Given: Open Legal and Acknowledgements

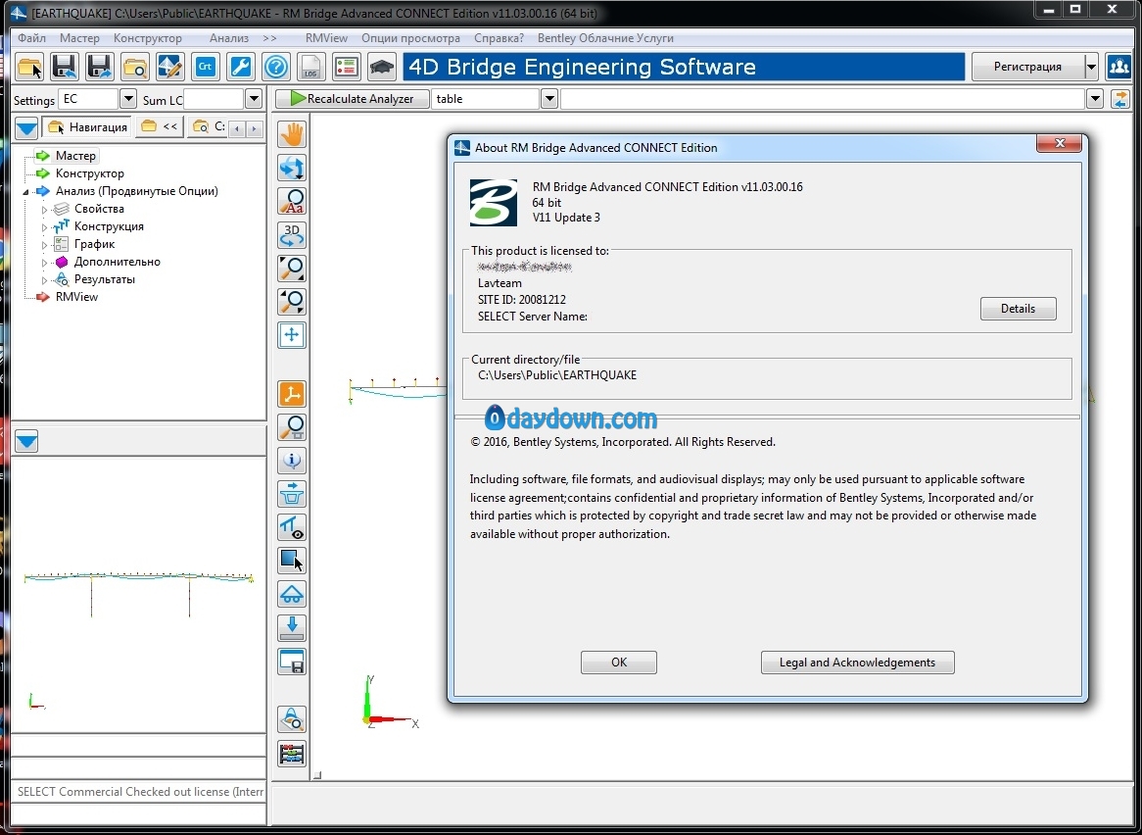Looking at the screenshot, I should coord(857,663).
